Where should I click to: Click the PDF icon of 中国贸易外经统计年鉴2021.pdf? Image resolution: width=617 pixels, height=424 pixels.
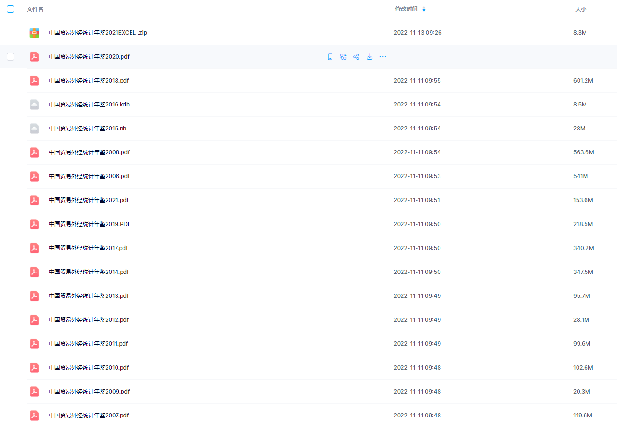pos(34,200)
